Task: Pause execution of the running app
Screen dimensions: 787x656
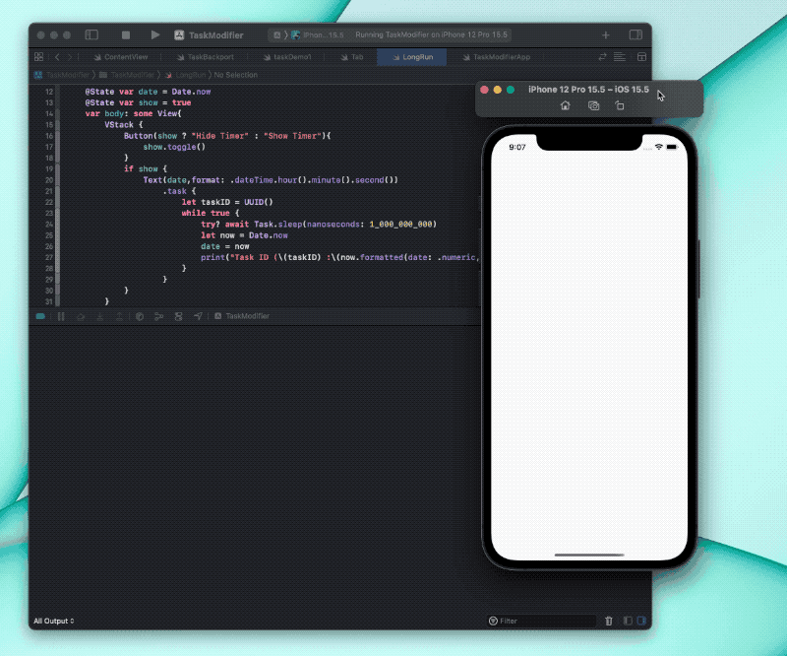Action: pyautogui.click(x=61, y=316)
